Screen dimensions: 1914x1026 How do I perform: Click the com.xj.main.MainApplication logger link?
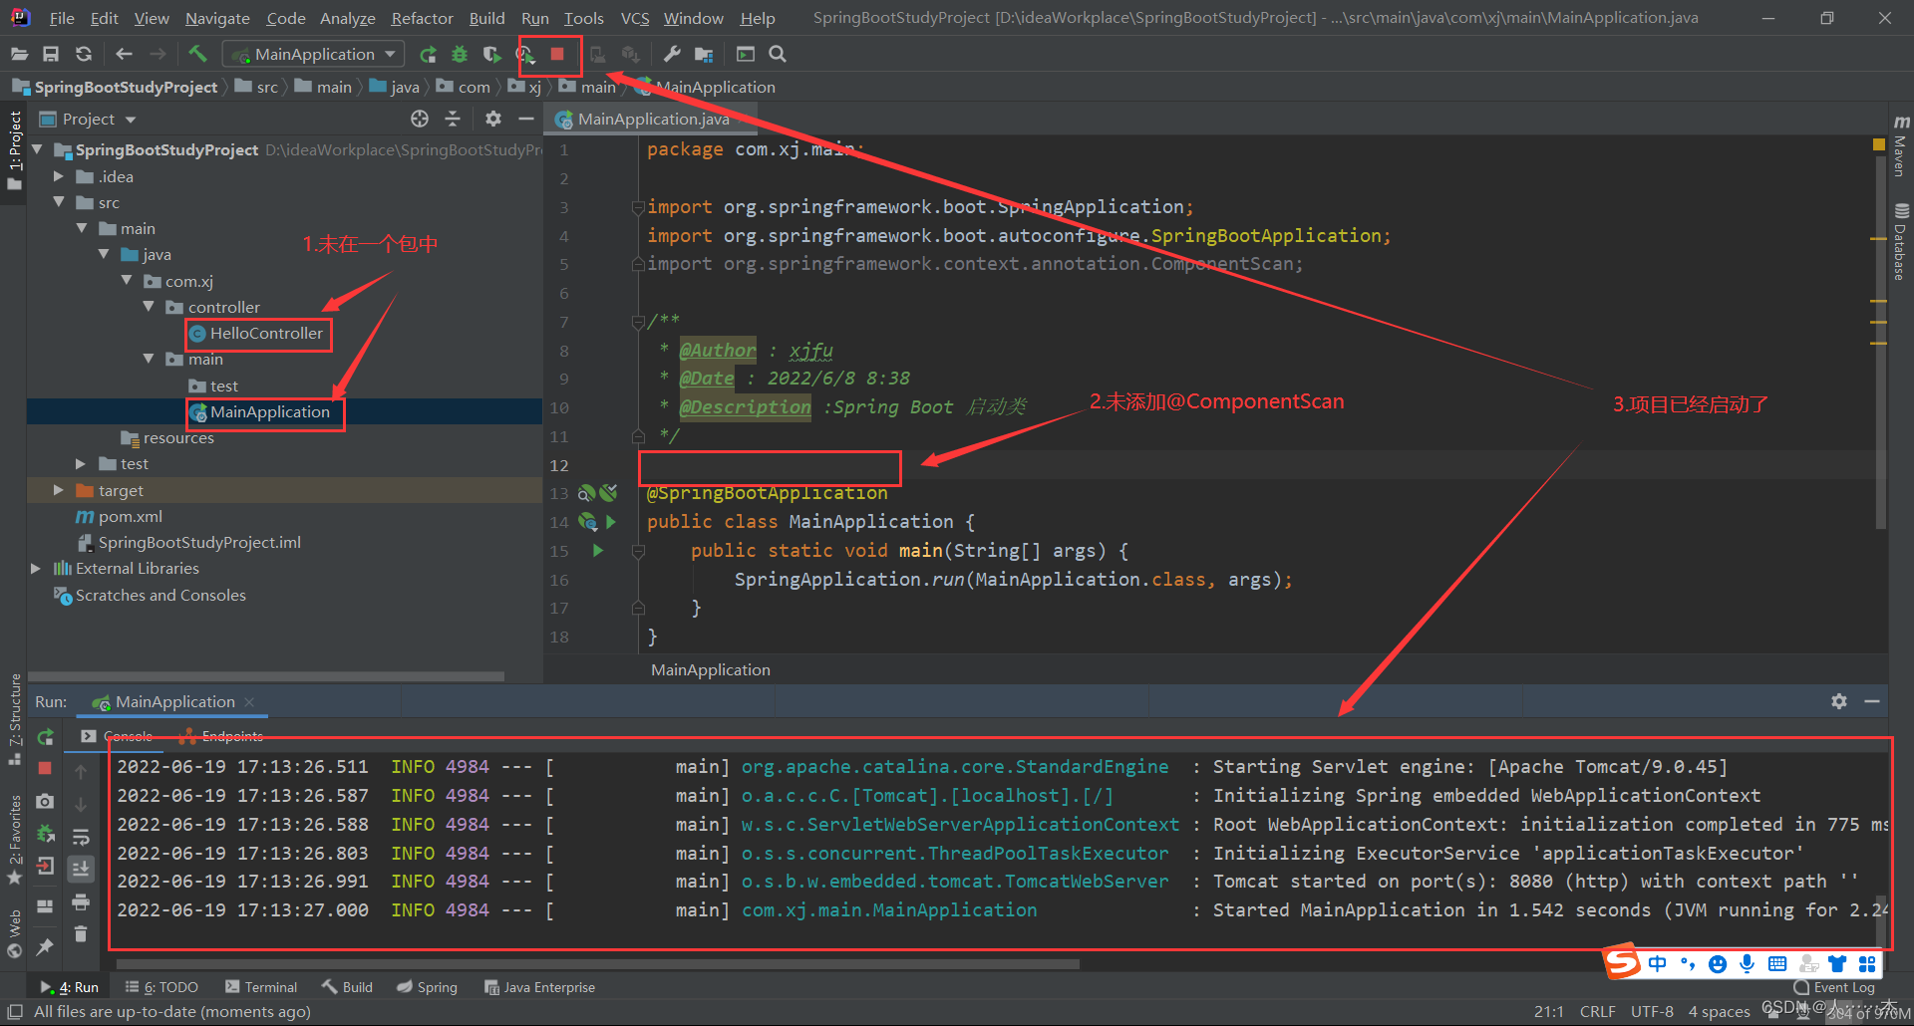coord(889,909)
